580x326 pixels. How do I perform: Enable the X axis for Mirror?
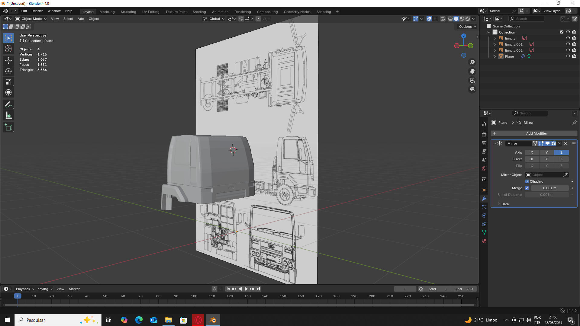[x=532, y=152]
